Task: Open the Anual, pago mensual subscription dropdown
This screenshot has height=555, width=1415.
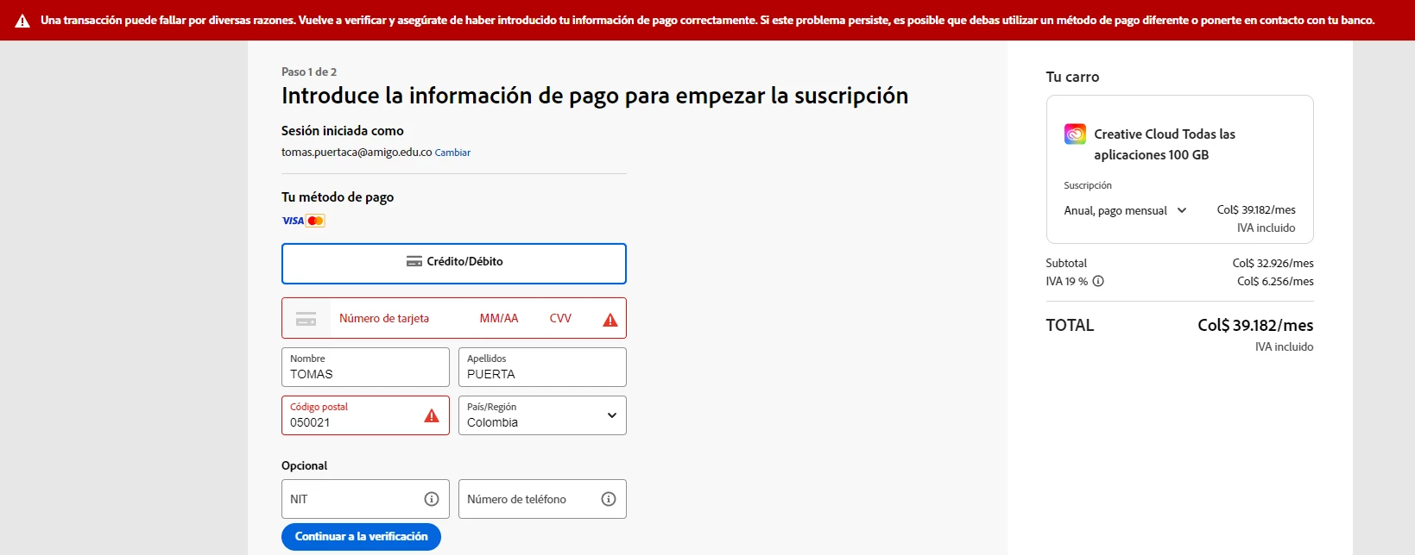Action: click(x=1125, y=210)
